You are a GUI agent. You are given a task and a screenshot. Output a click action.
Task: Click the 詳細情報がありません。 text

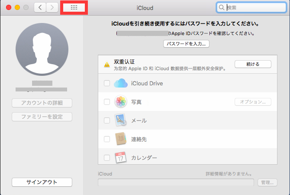229,174
